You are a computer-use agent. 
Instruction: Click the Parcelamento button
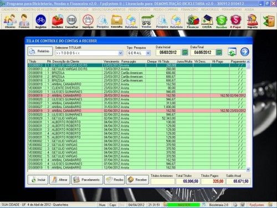point(87,180)
